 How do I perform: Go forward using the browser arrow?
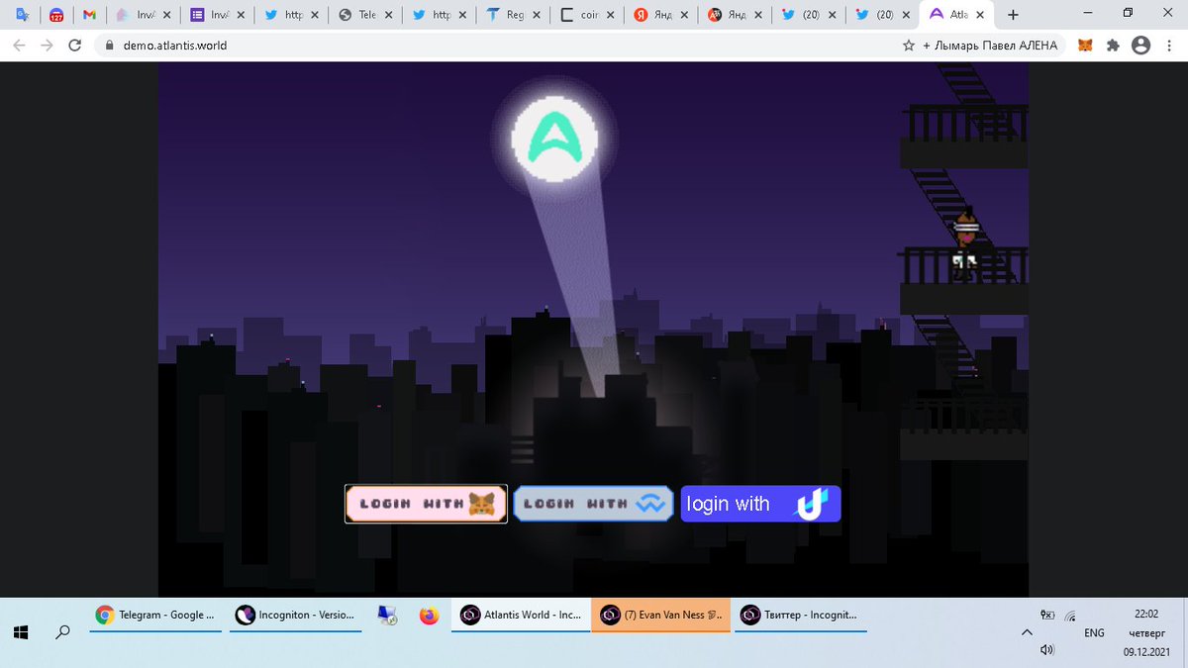pos(47,46)
